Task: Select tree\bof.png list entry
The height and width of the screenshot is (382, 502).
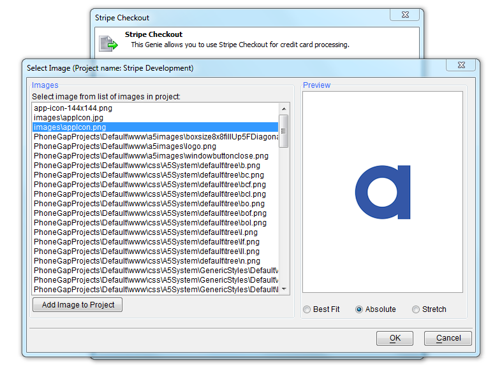Action: click(156, 213)
